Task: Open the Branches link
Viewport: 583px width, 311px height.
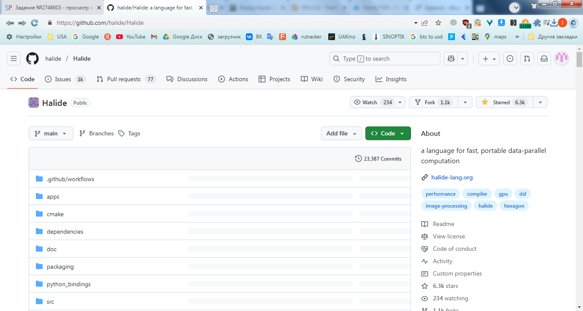Action: point(97,133)
